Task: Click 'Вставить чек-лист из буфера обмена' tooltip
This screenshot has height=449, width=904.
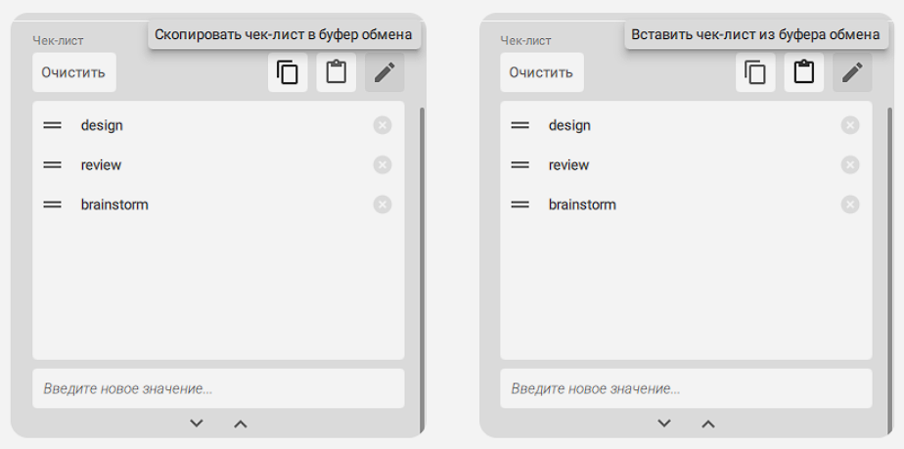Action: (x=756, y=34)
